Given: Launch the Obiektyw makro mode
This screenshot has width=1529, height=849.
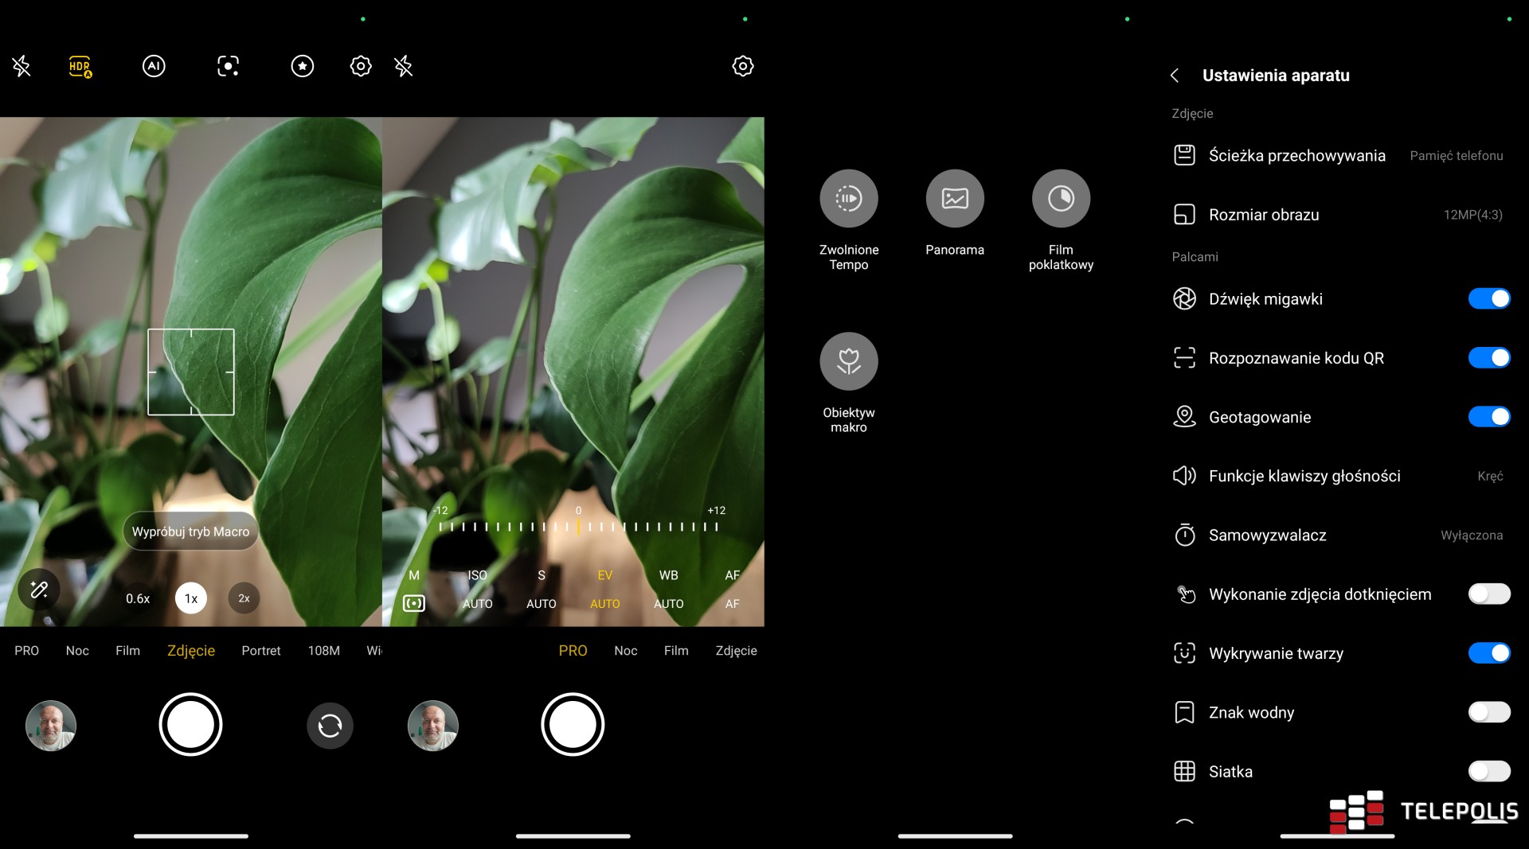Looking at the screenshot, I should tap(848, 362).
